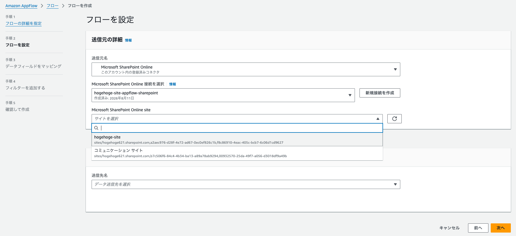
Task: Click step 4 フィルターを追加する text
Action: point(25,88)
